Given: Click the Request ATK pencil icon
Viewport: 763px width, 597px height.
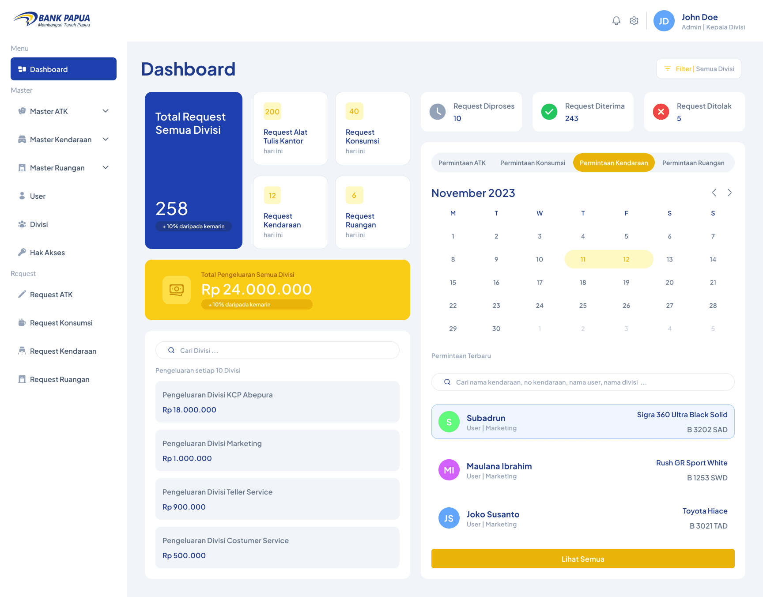Looking at the screenshot, I should [22, 294].
